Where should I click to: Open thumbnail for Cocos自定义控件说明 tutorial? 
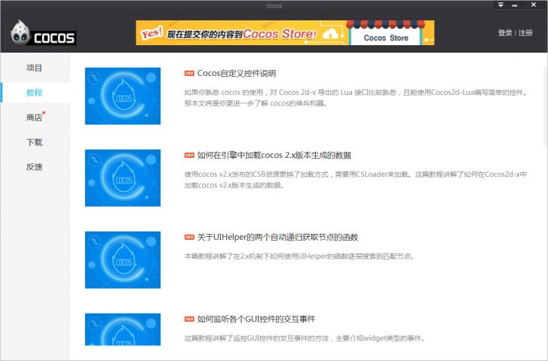(123, 96)
